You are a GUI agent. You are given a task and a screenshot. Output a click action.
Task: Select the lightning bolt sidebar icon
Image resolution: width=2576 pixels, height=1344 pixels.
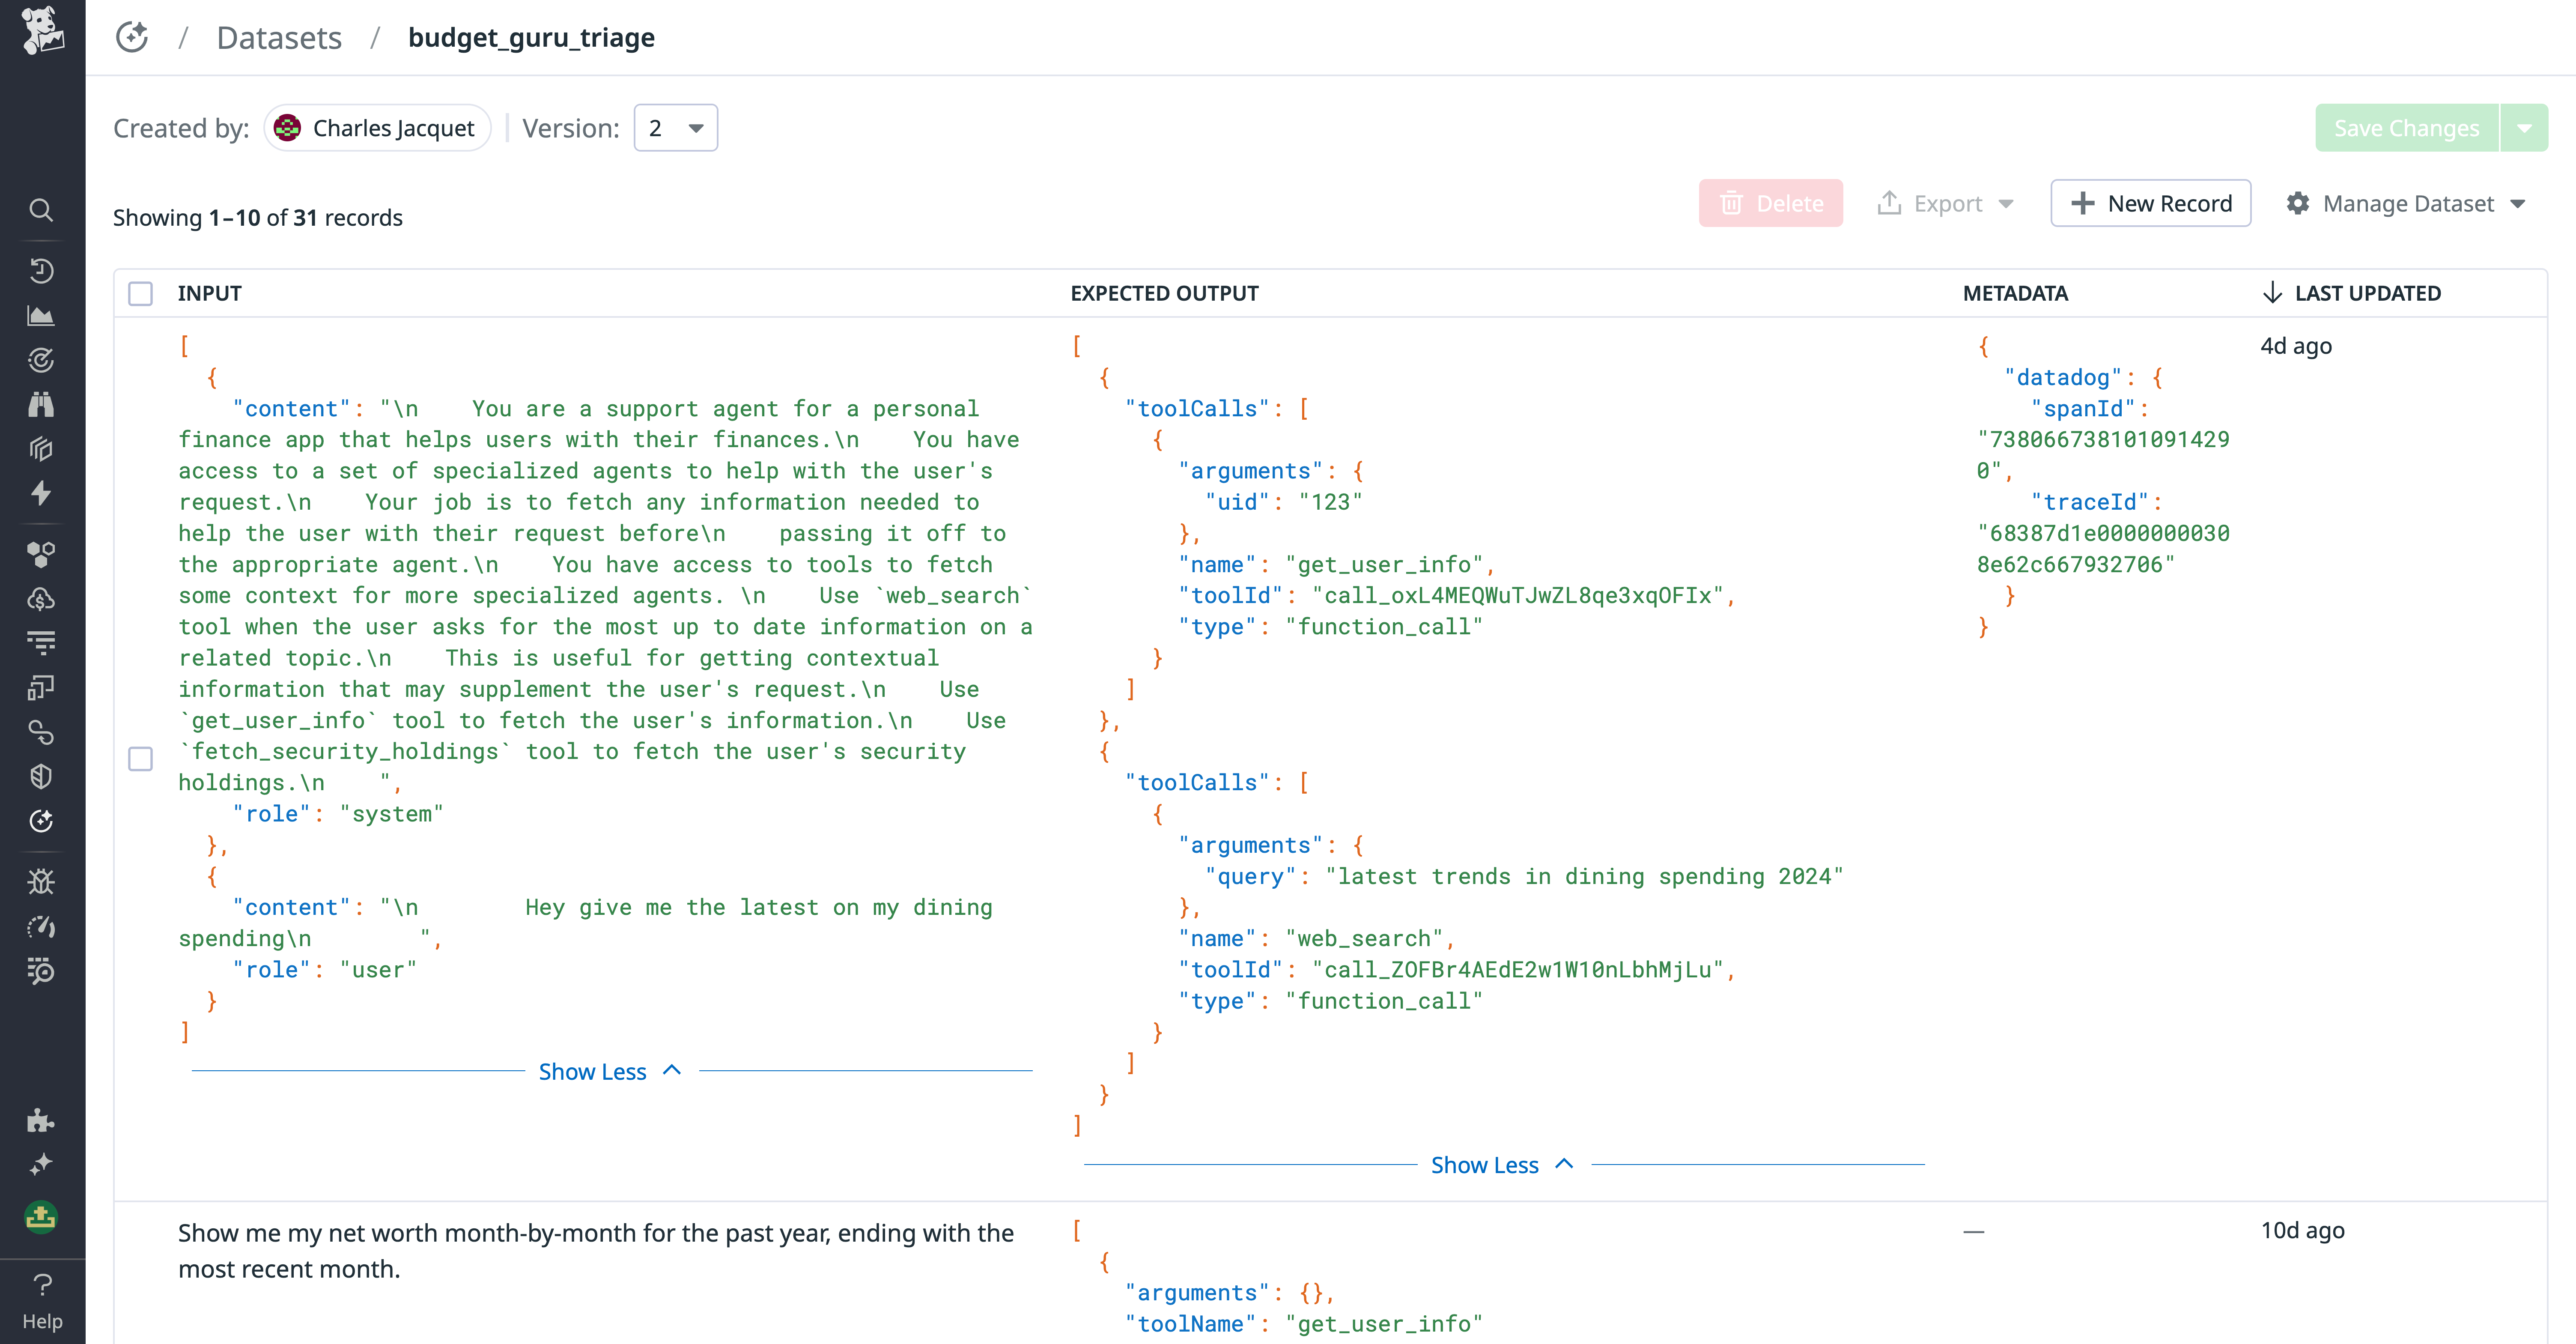pos(41,493)
